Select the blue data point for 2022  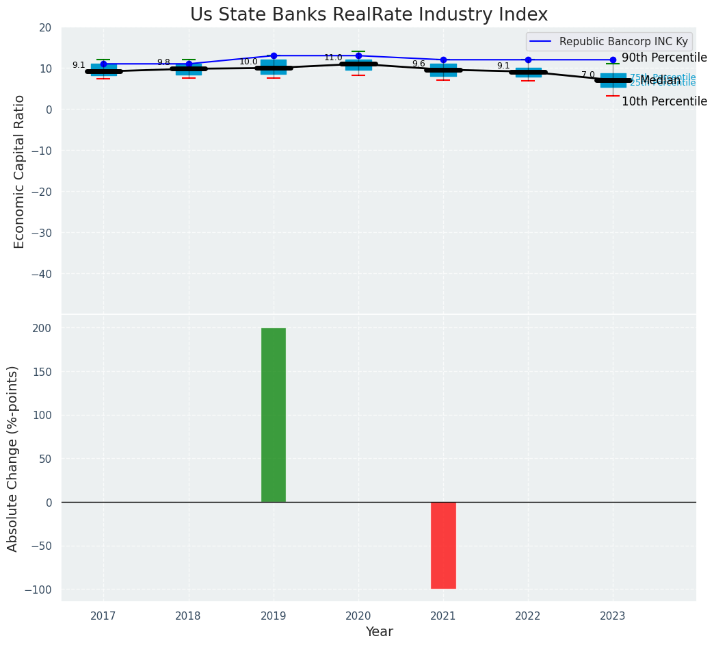coord(528,60)
